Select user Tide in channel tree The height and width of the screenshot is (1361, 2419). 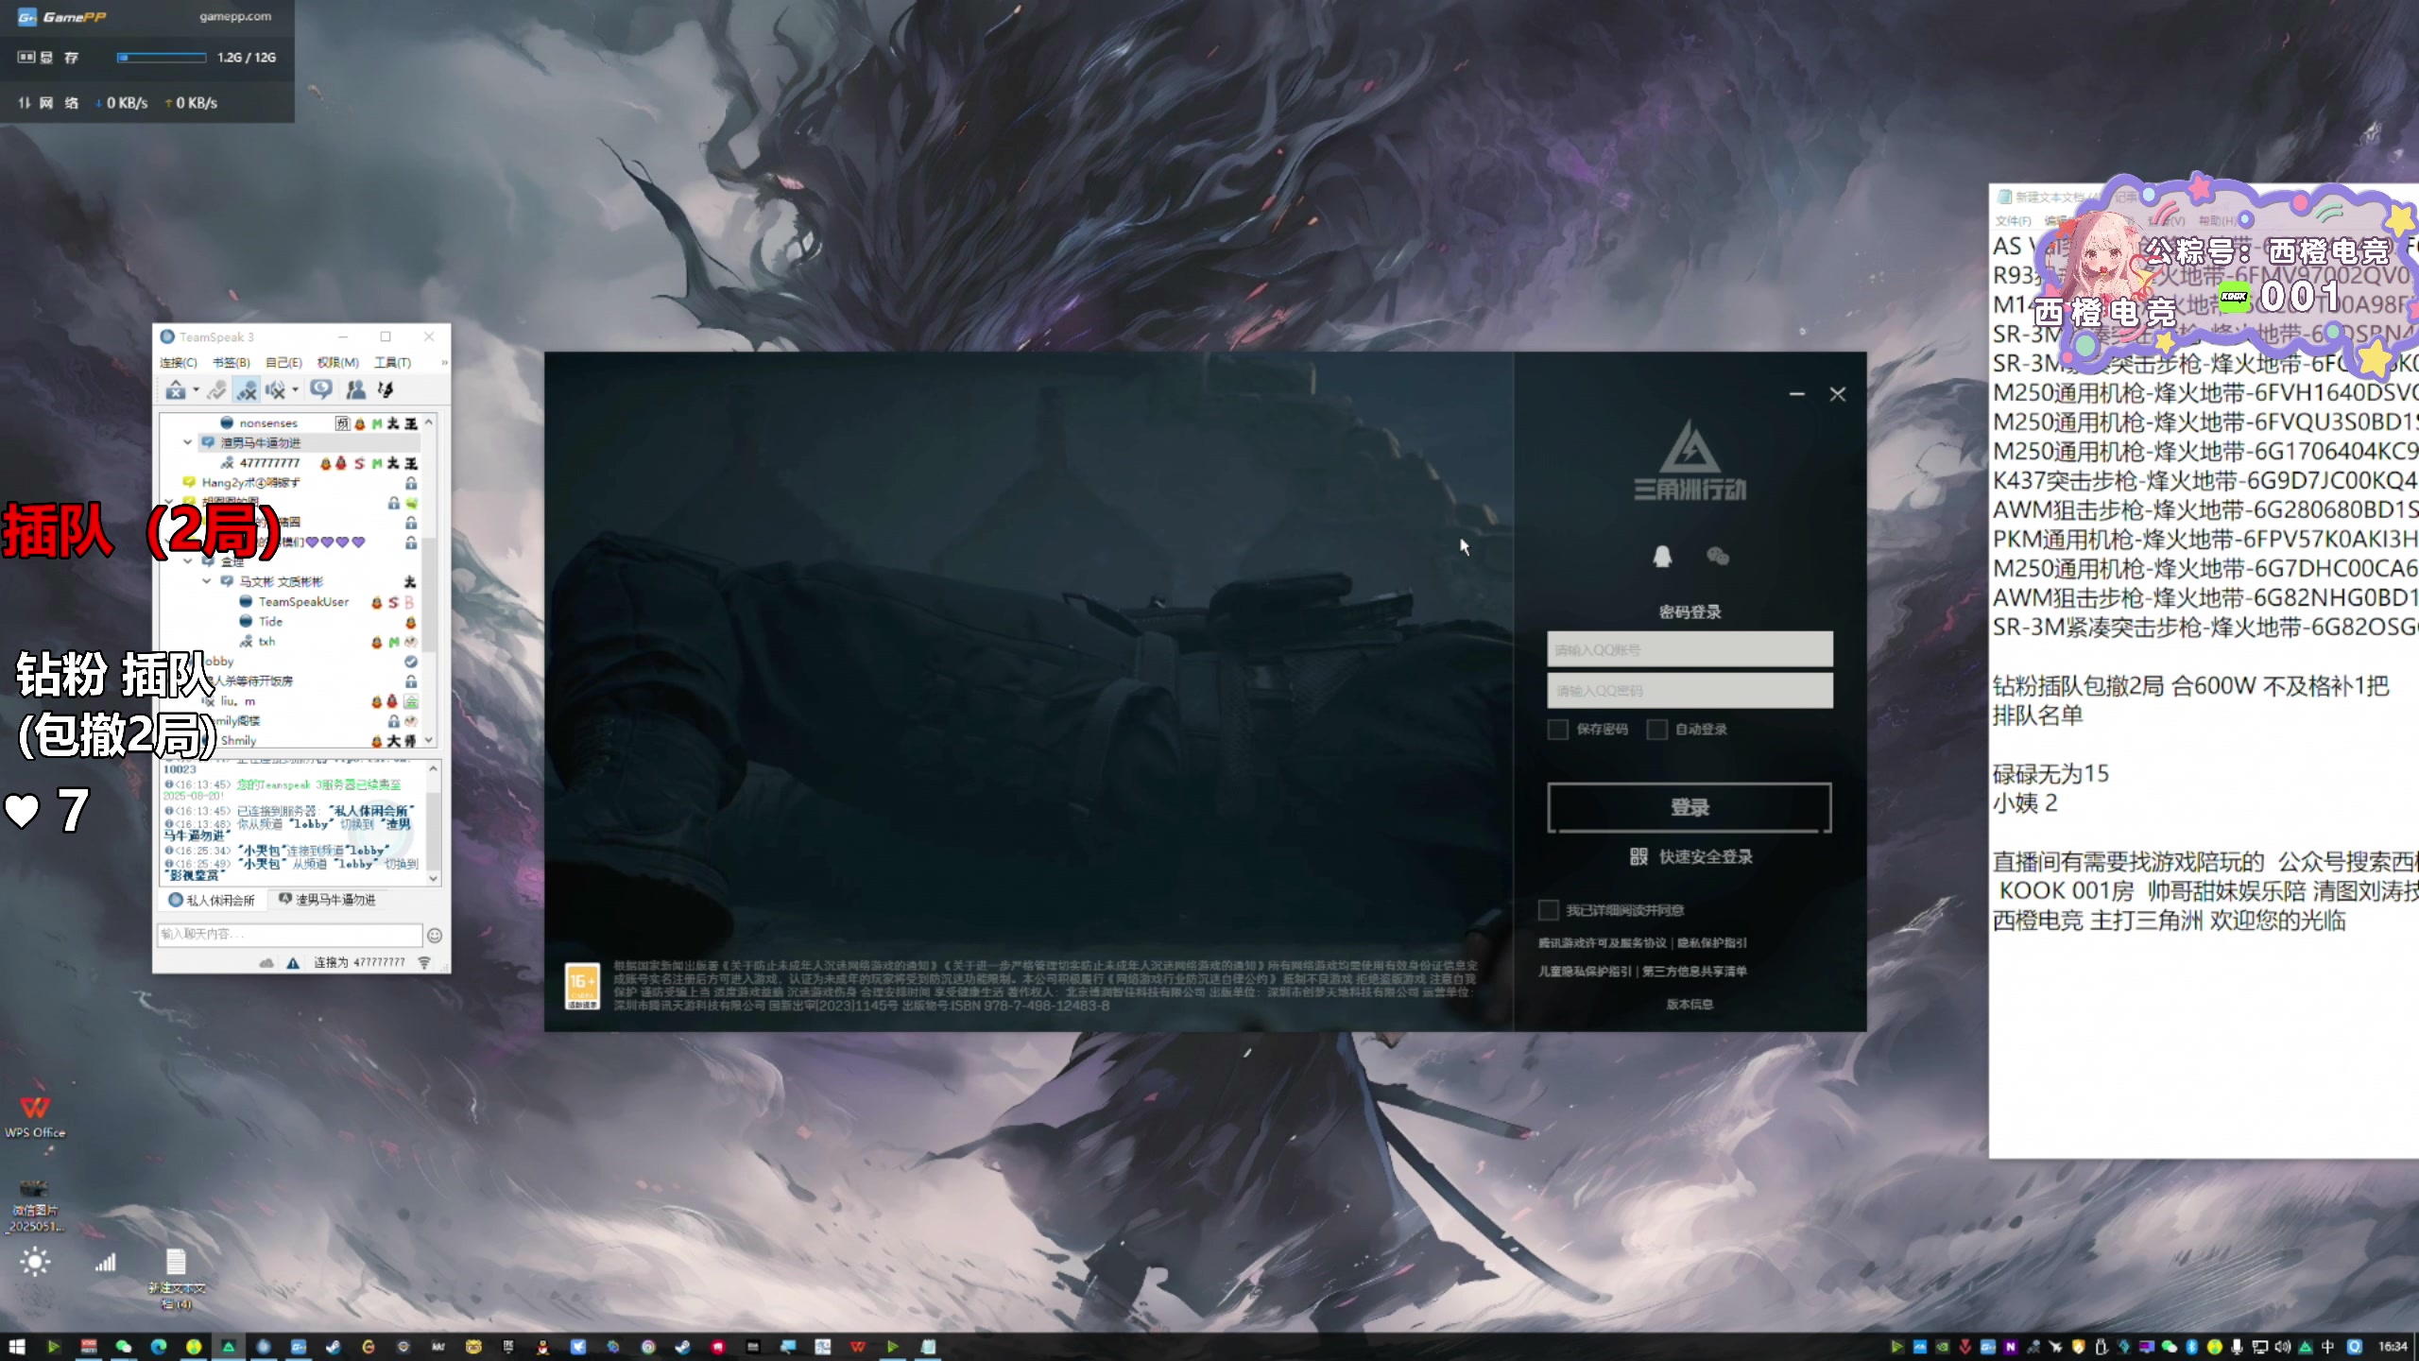270,621
